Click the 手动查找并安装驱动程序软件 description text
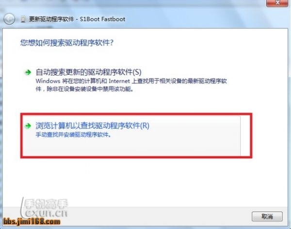This screenshot has height=229, width=291. coord(73,135)
